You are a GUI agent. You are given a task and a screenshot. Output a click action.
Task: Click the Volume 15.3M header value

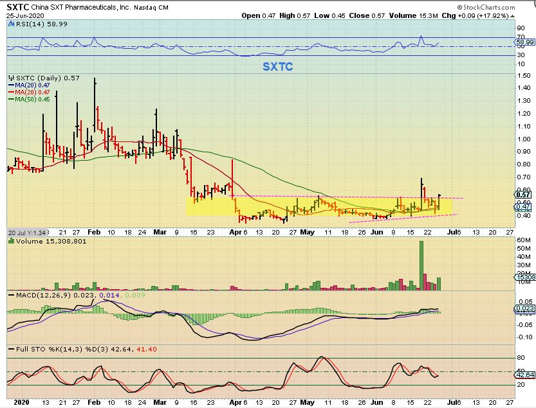pyautogui.click(x=413, y=15)
